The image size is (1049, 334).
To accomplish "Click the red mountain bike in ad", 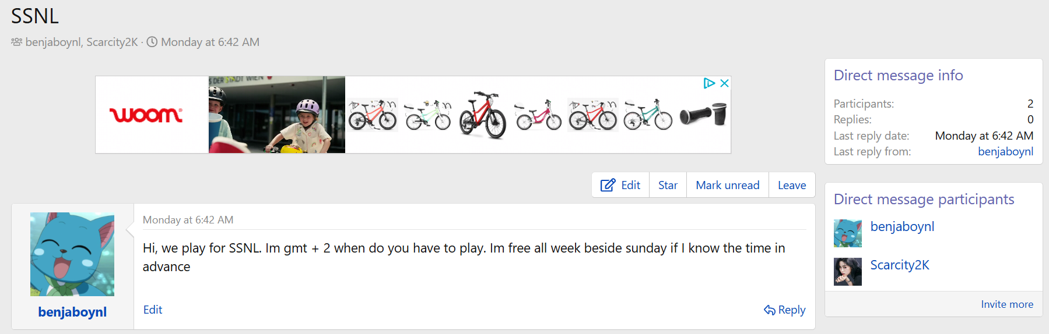I will [x=483, y=115].
